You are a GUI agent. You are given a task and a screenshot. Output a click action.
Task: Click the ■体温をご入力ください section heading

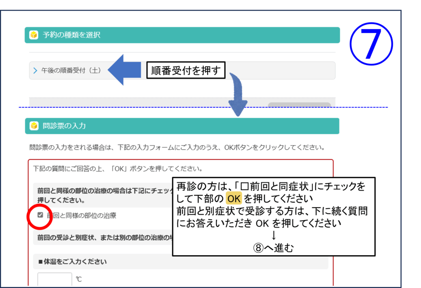(72, 262)
